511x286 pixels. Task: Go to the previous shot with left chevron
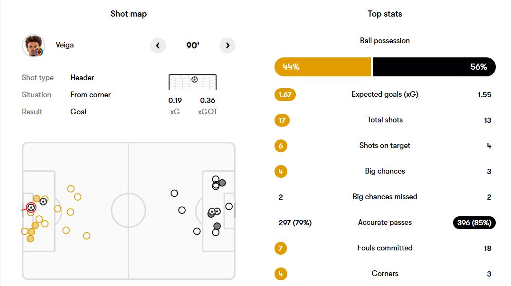pos(158,46)
